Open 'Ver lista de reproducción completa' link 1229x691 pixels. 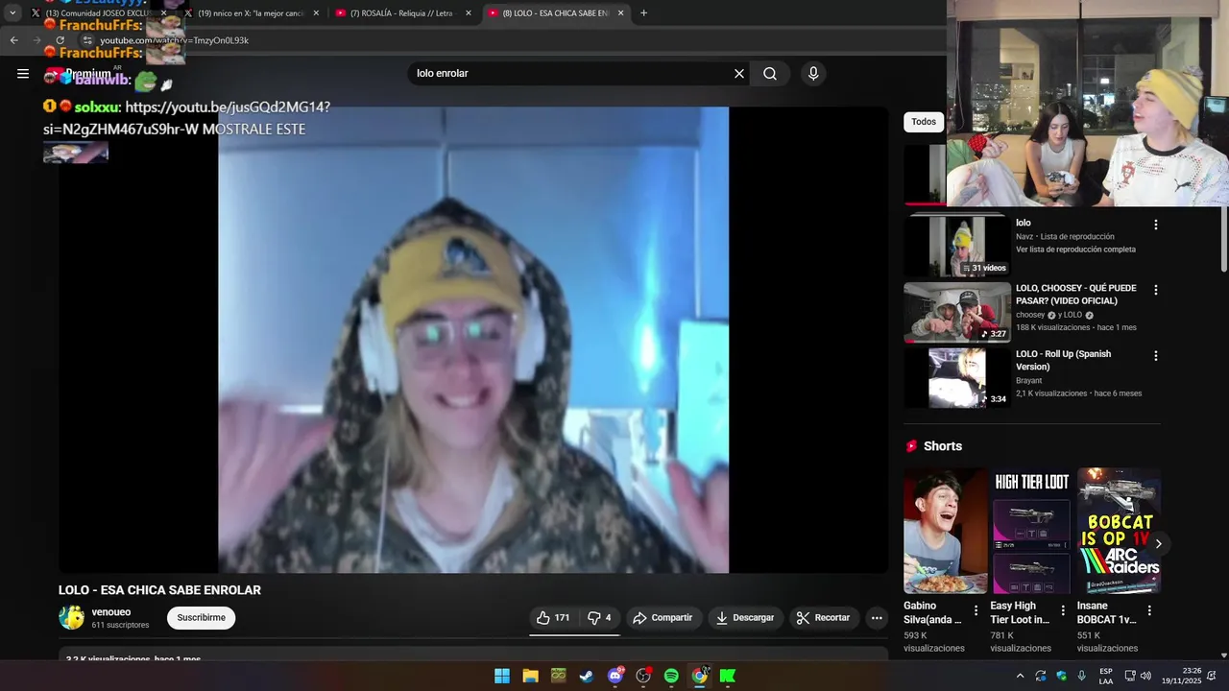[1075, 250]
